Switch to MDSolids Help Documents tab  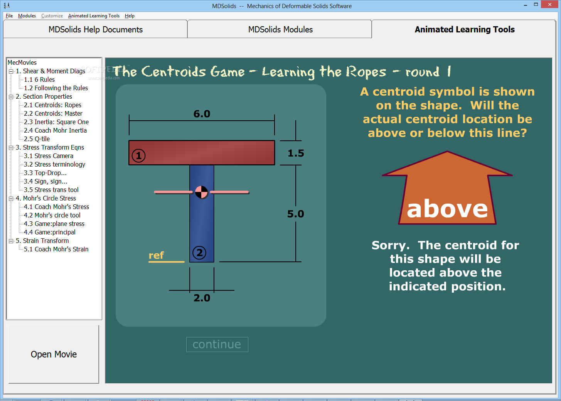coord(96,29)
